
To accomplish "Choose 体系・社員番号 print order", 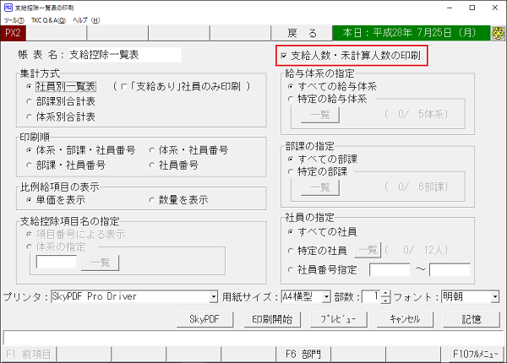I will [x=151, y=150].
